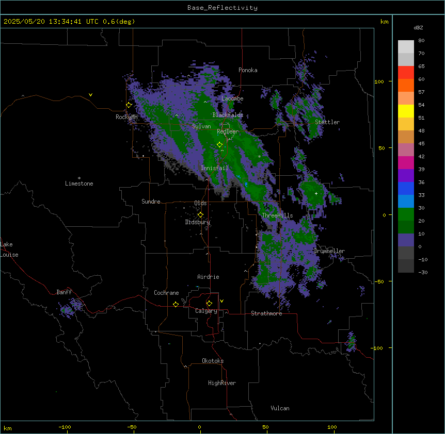Select the Sylvan label
This screenshot has height=434, width=445.
click(x=201, y=126)
